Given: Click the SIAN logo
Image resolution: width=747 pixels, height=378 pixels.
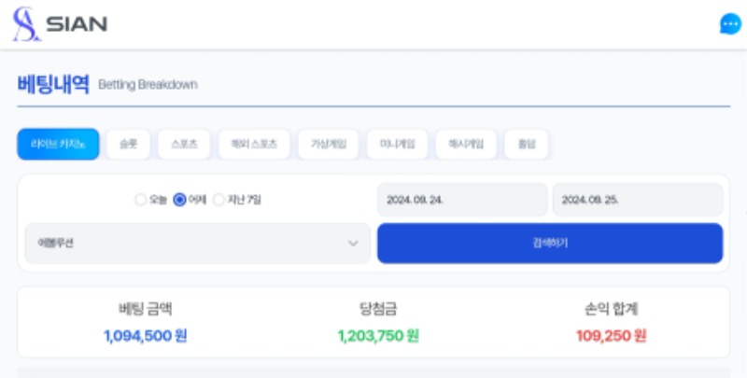Looking at the screenshot, I should [x=60, y=24].
